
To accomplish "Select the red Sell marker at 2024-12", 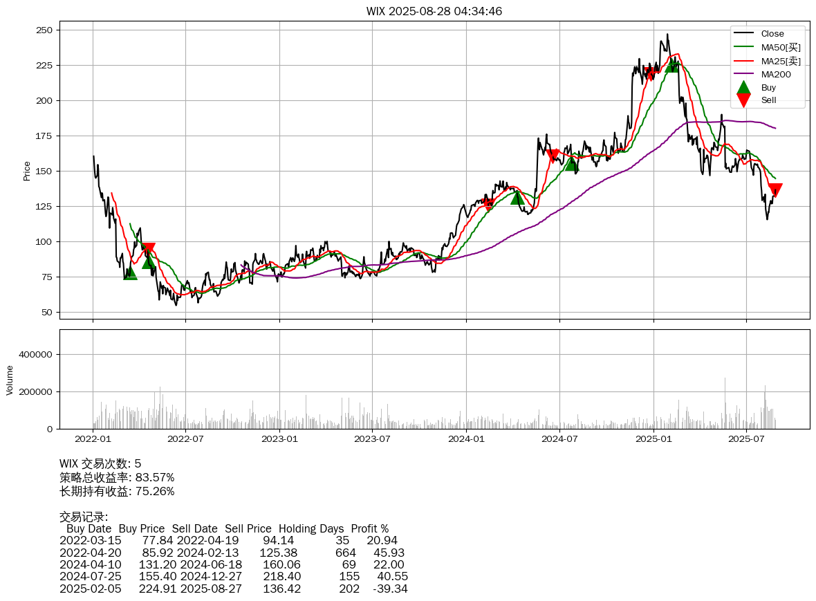I will click(650, 73).
